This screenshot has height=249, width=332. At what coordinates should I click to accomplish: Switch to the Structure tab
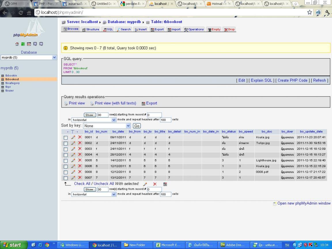click(x=91, y=29)
